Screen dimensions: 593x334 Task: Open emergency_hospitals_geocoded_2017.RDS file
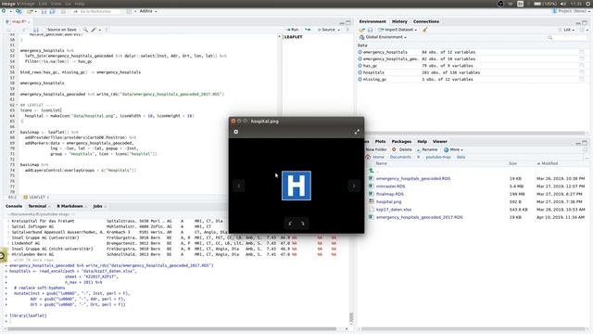tap(419, 217)
